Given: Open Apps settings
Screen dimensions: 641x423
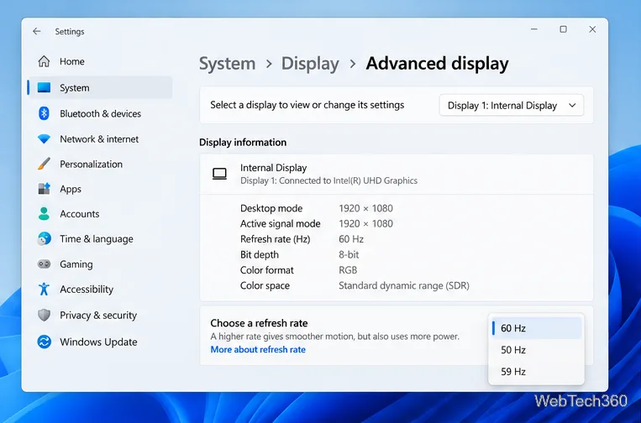Looking at the screenshot, I should coord(100,189).
